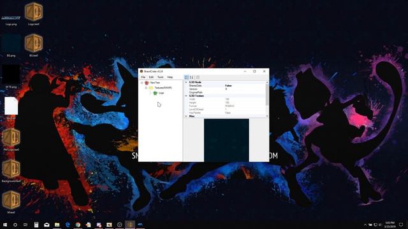Open the Tools menu in BrawlCrate
The width and height of the screenshot is (408, 229).
[x=160, y=77]
